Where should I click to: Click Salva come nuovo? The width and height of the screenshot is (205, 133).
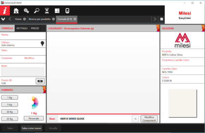click(x=31, y=128)
